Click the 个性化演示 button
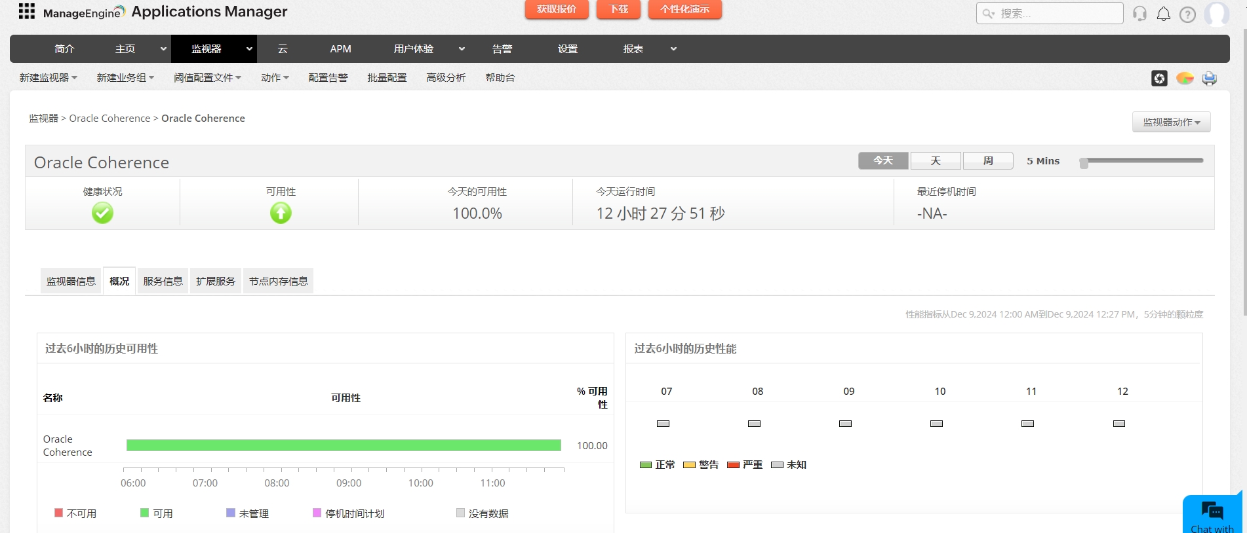Screen dimensions: 1247x533 pos(685,9)
